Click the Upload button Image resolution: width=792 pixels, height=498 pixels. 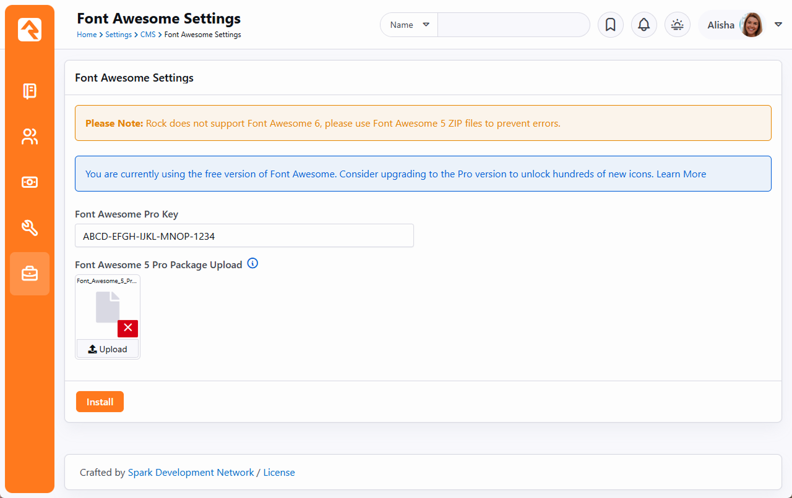pyautogui.click(x=108, y=349)
